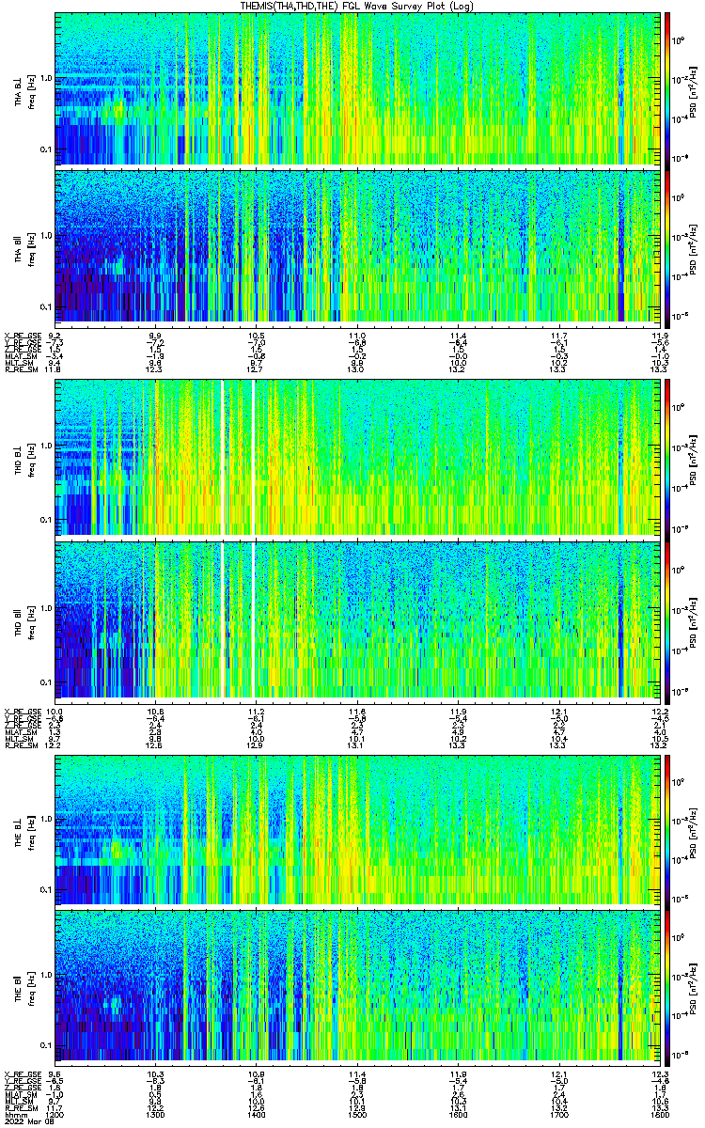The width and height of the screenshot is (705, 1128).
Task: Click the THE B-perpendicular spectrogram panel
Action: (x=355, y=828)
